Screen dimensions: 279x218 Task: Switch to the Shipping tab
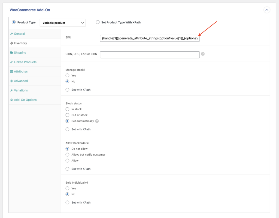[21, 52]
